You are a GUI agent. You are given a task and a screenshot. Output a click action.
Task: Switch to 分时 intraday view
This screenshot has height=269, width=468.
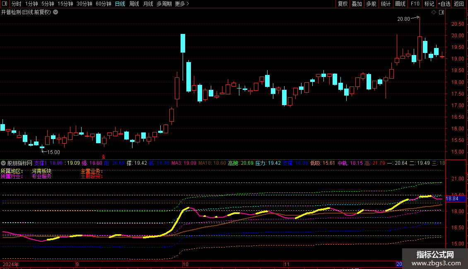pos(17,4)
